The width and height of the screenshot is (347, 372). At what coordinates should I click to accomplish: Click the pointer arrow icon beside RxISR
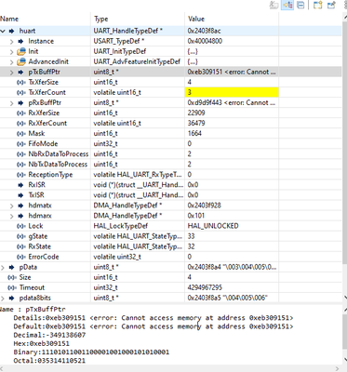pyautogui.click(x=21, y=185)
